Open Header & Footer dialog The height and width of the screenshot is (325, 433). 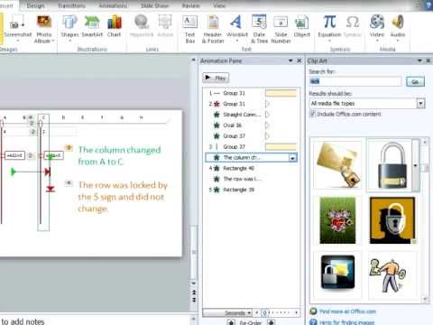pyautogui.click(x=213, y=29)
